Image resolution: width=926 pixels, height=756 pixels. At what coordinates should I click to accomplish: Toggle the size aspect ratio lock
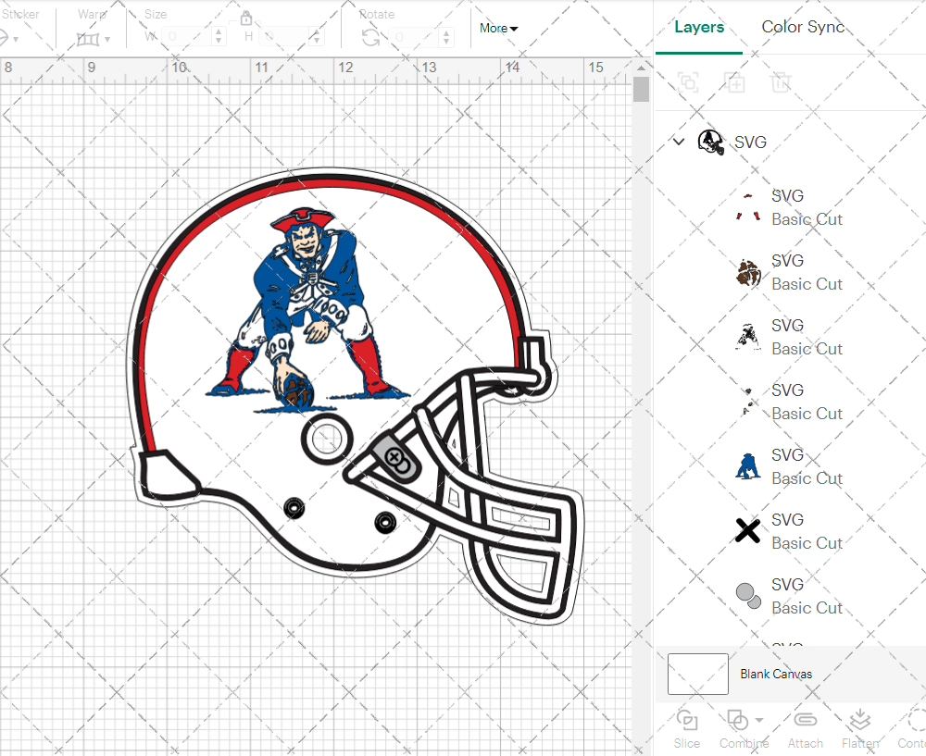pyautogui.click(x=246, y=19)
